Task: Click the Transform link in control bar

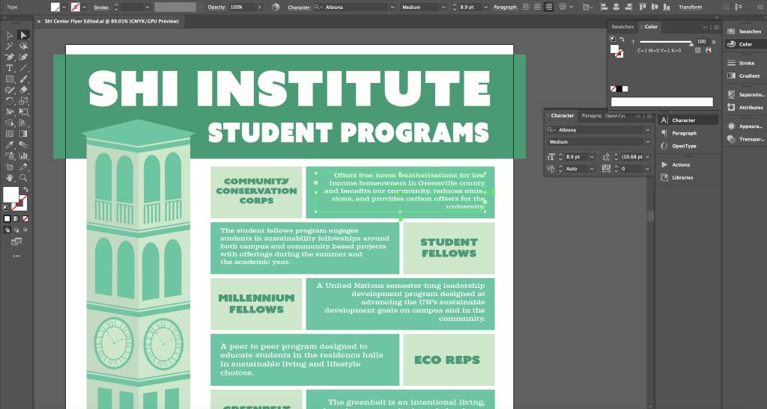Action: pos(690,7)
